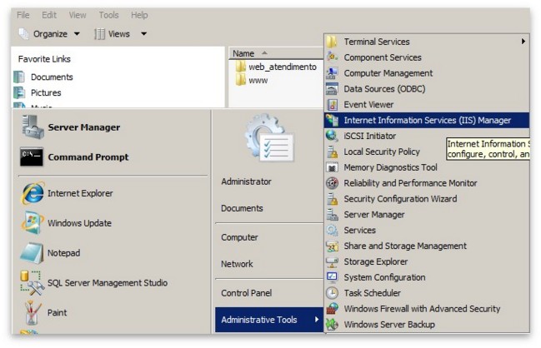Click the IIS Manager icon
Screen dimensions: 541x348
(332, 120)
